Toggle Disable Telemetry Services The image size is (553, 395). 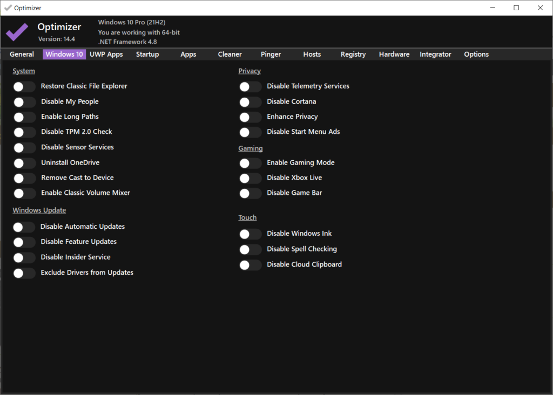click(250, 86)
